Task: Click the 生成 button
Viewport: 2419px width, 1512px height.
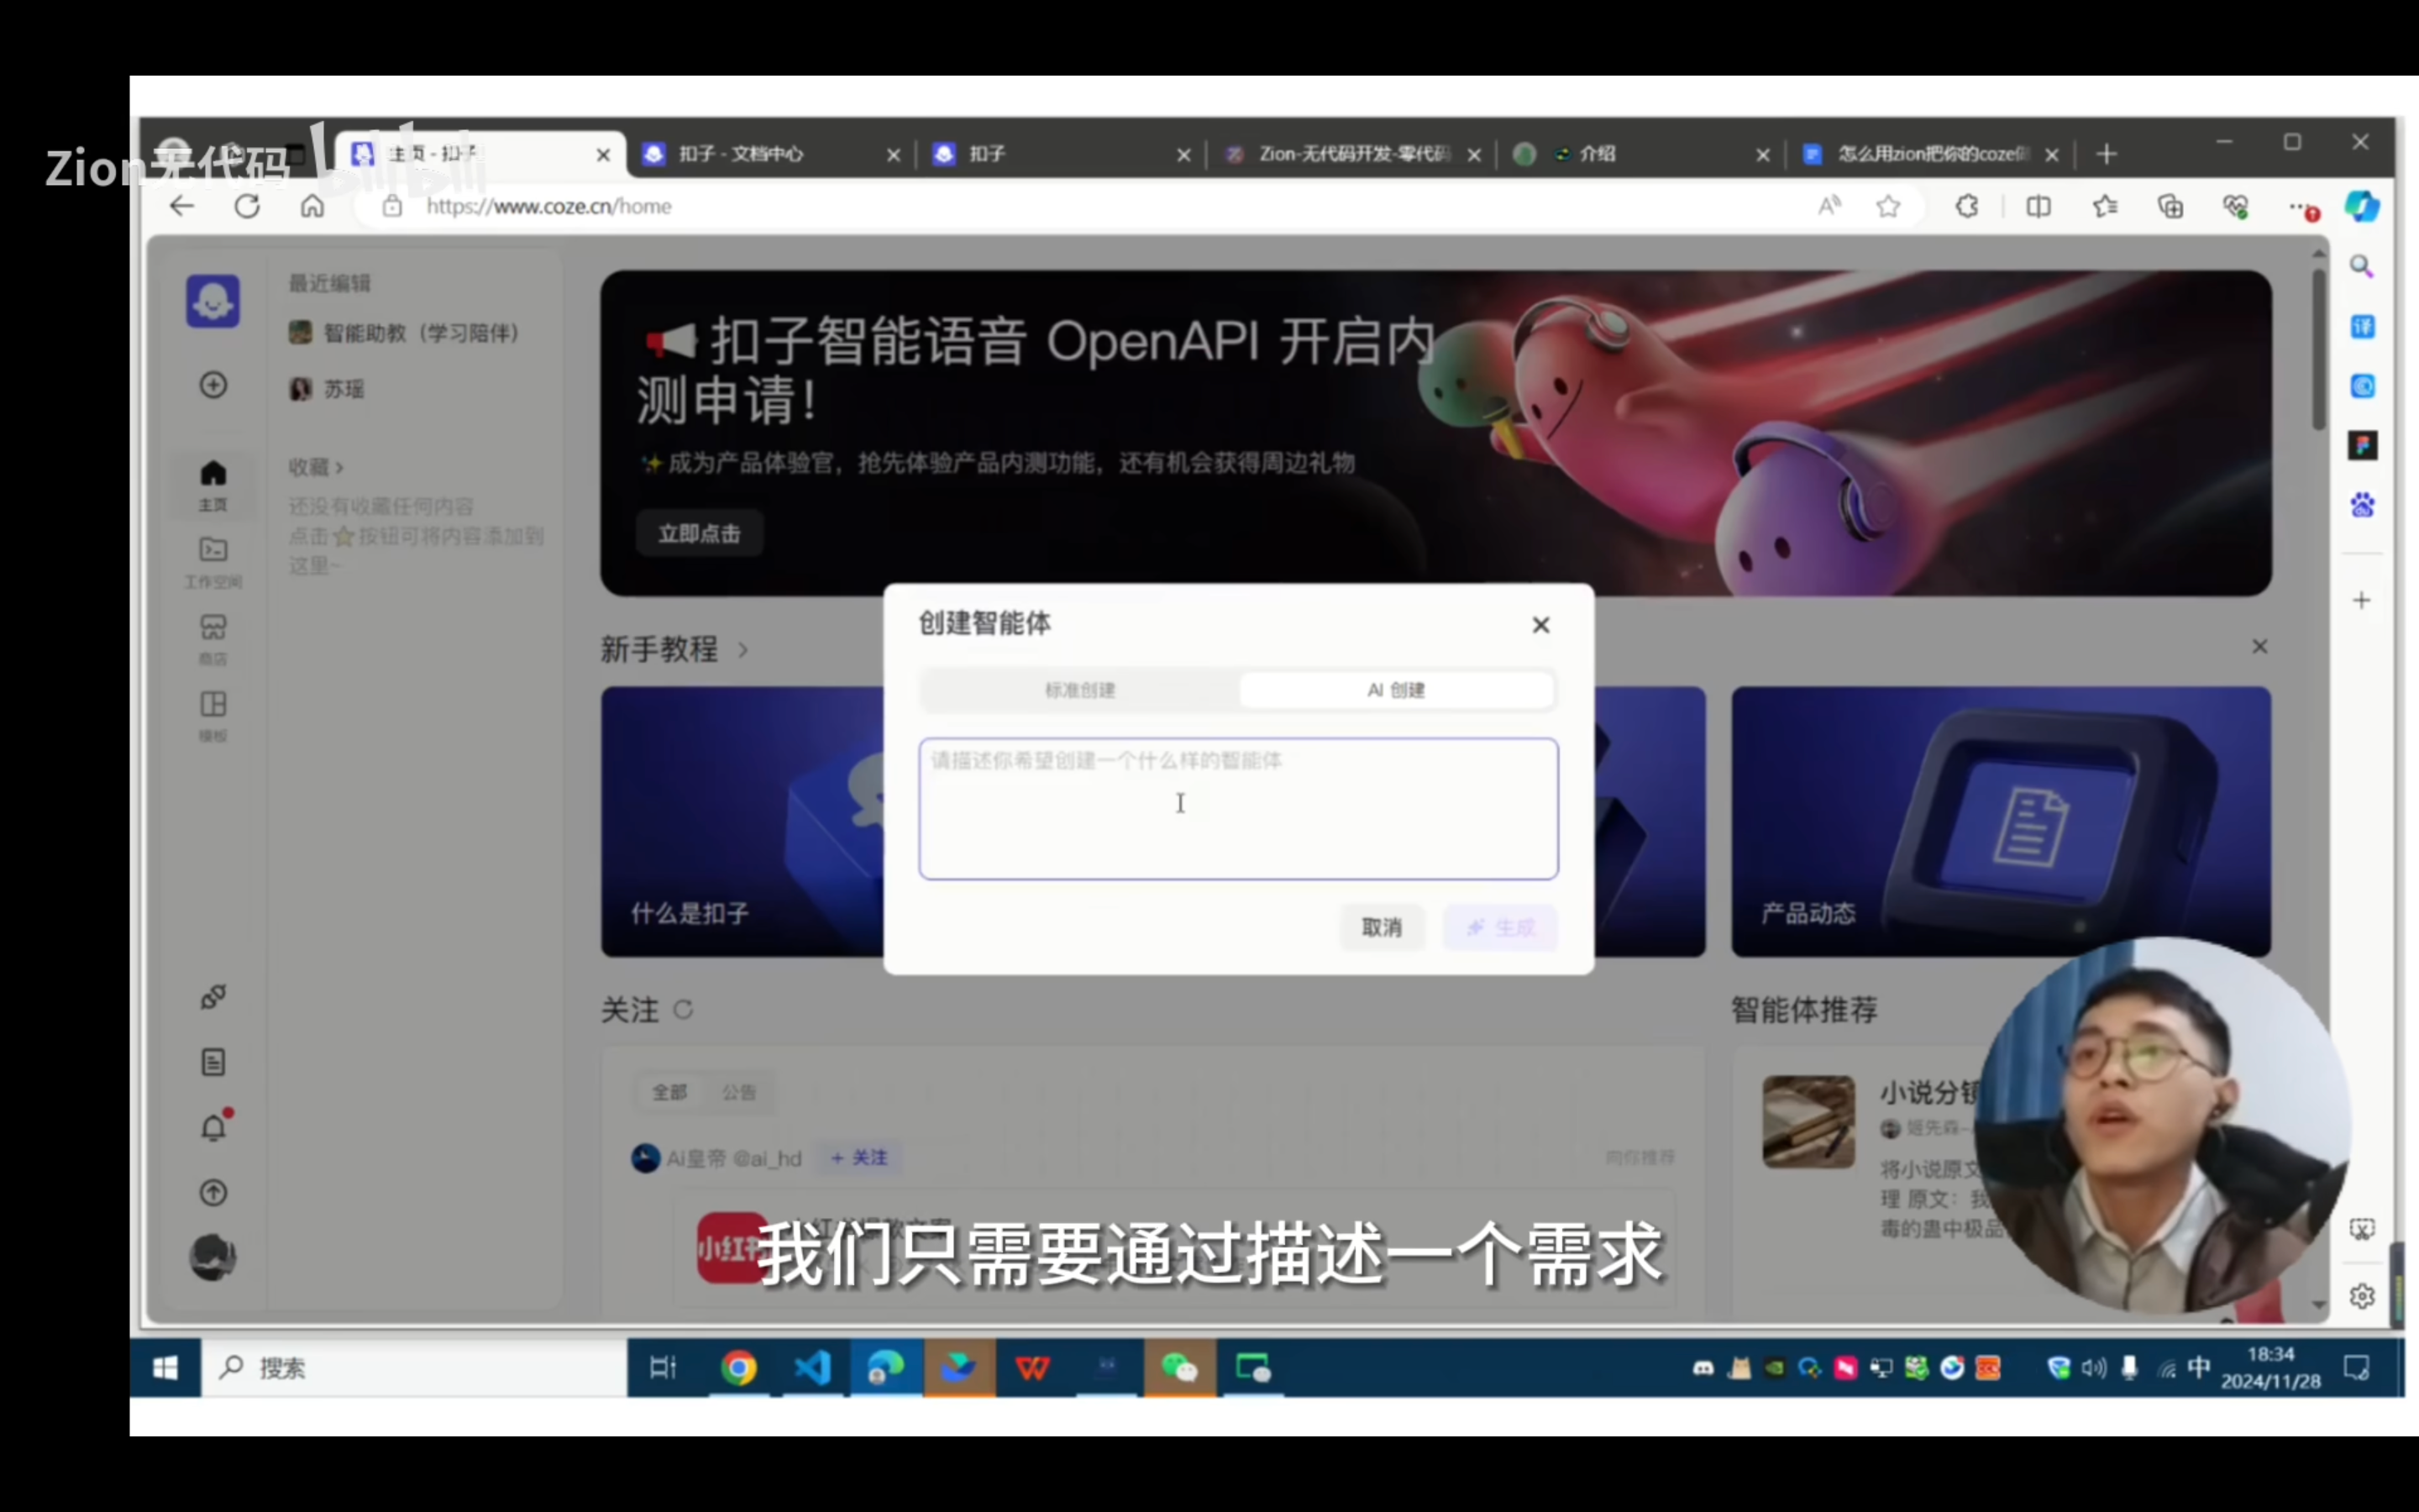Action: coord(1500,927)
